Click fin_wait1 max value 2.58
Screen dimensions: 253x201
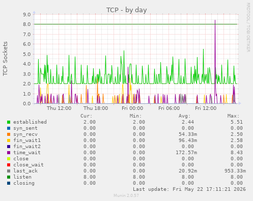(x=237, y=140)
